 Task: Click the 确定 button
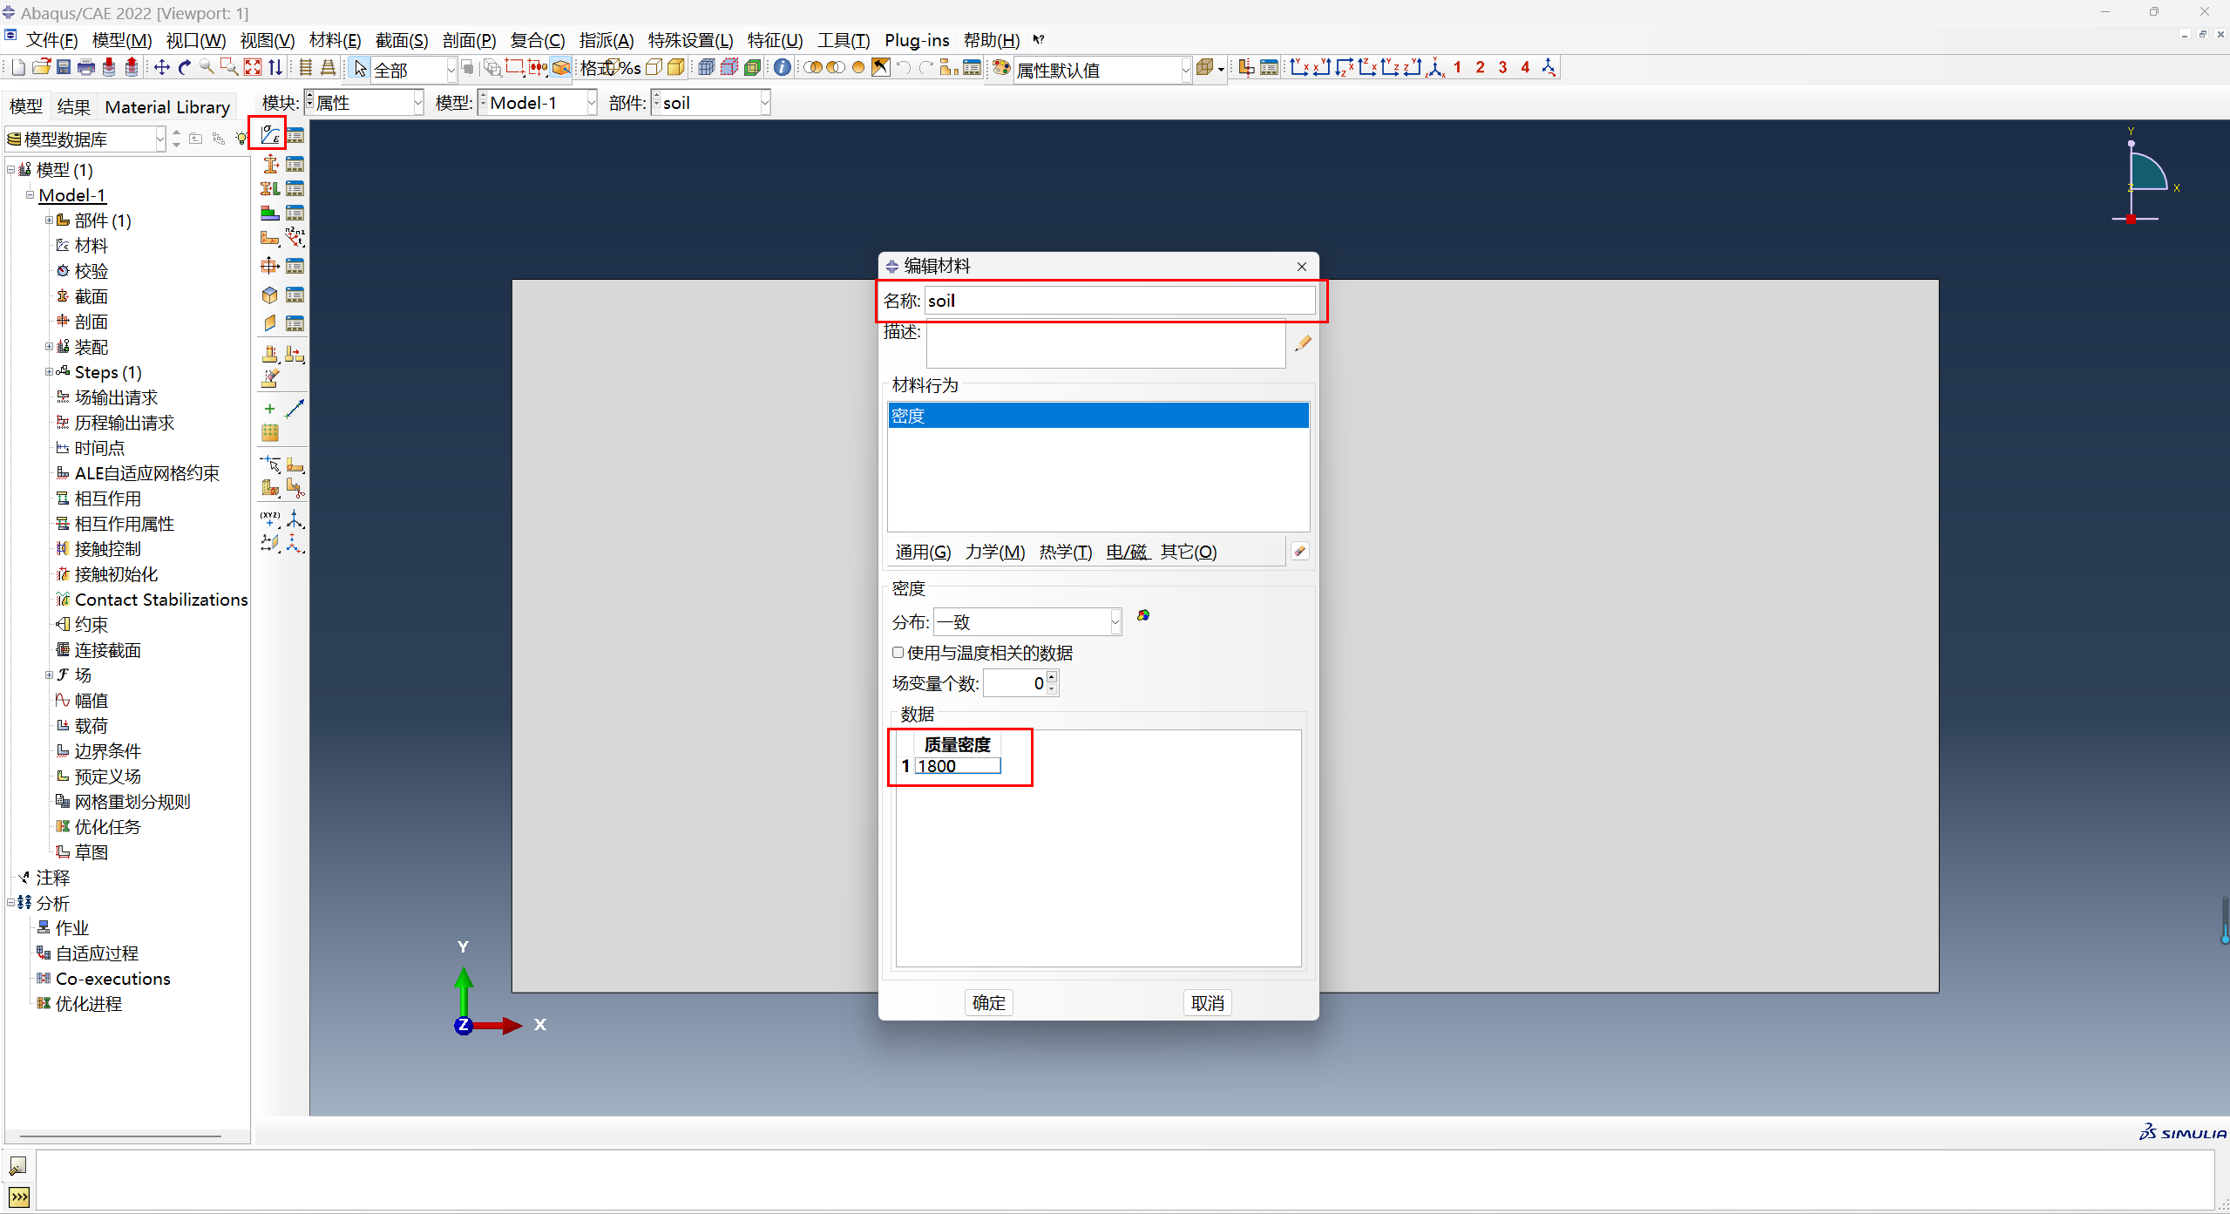988,1002
